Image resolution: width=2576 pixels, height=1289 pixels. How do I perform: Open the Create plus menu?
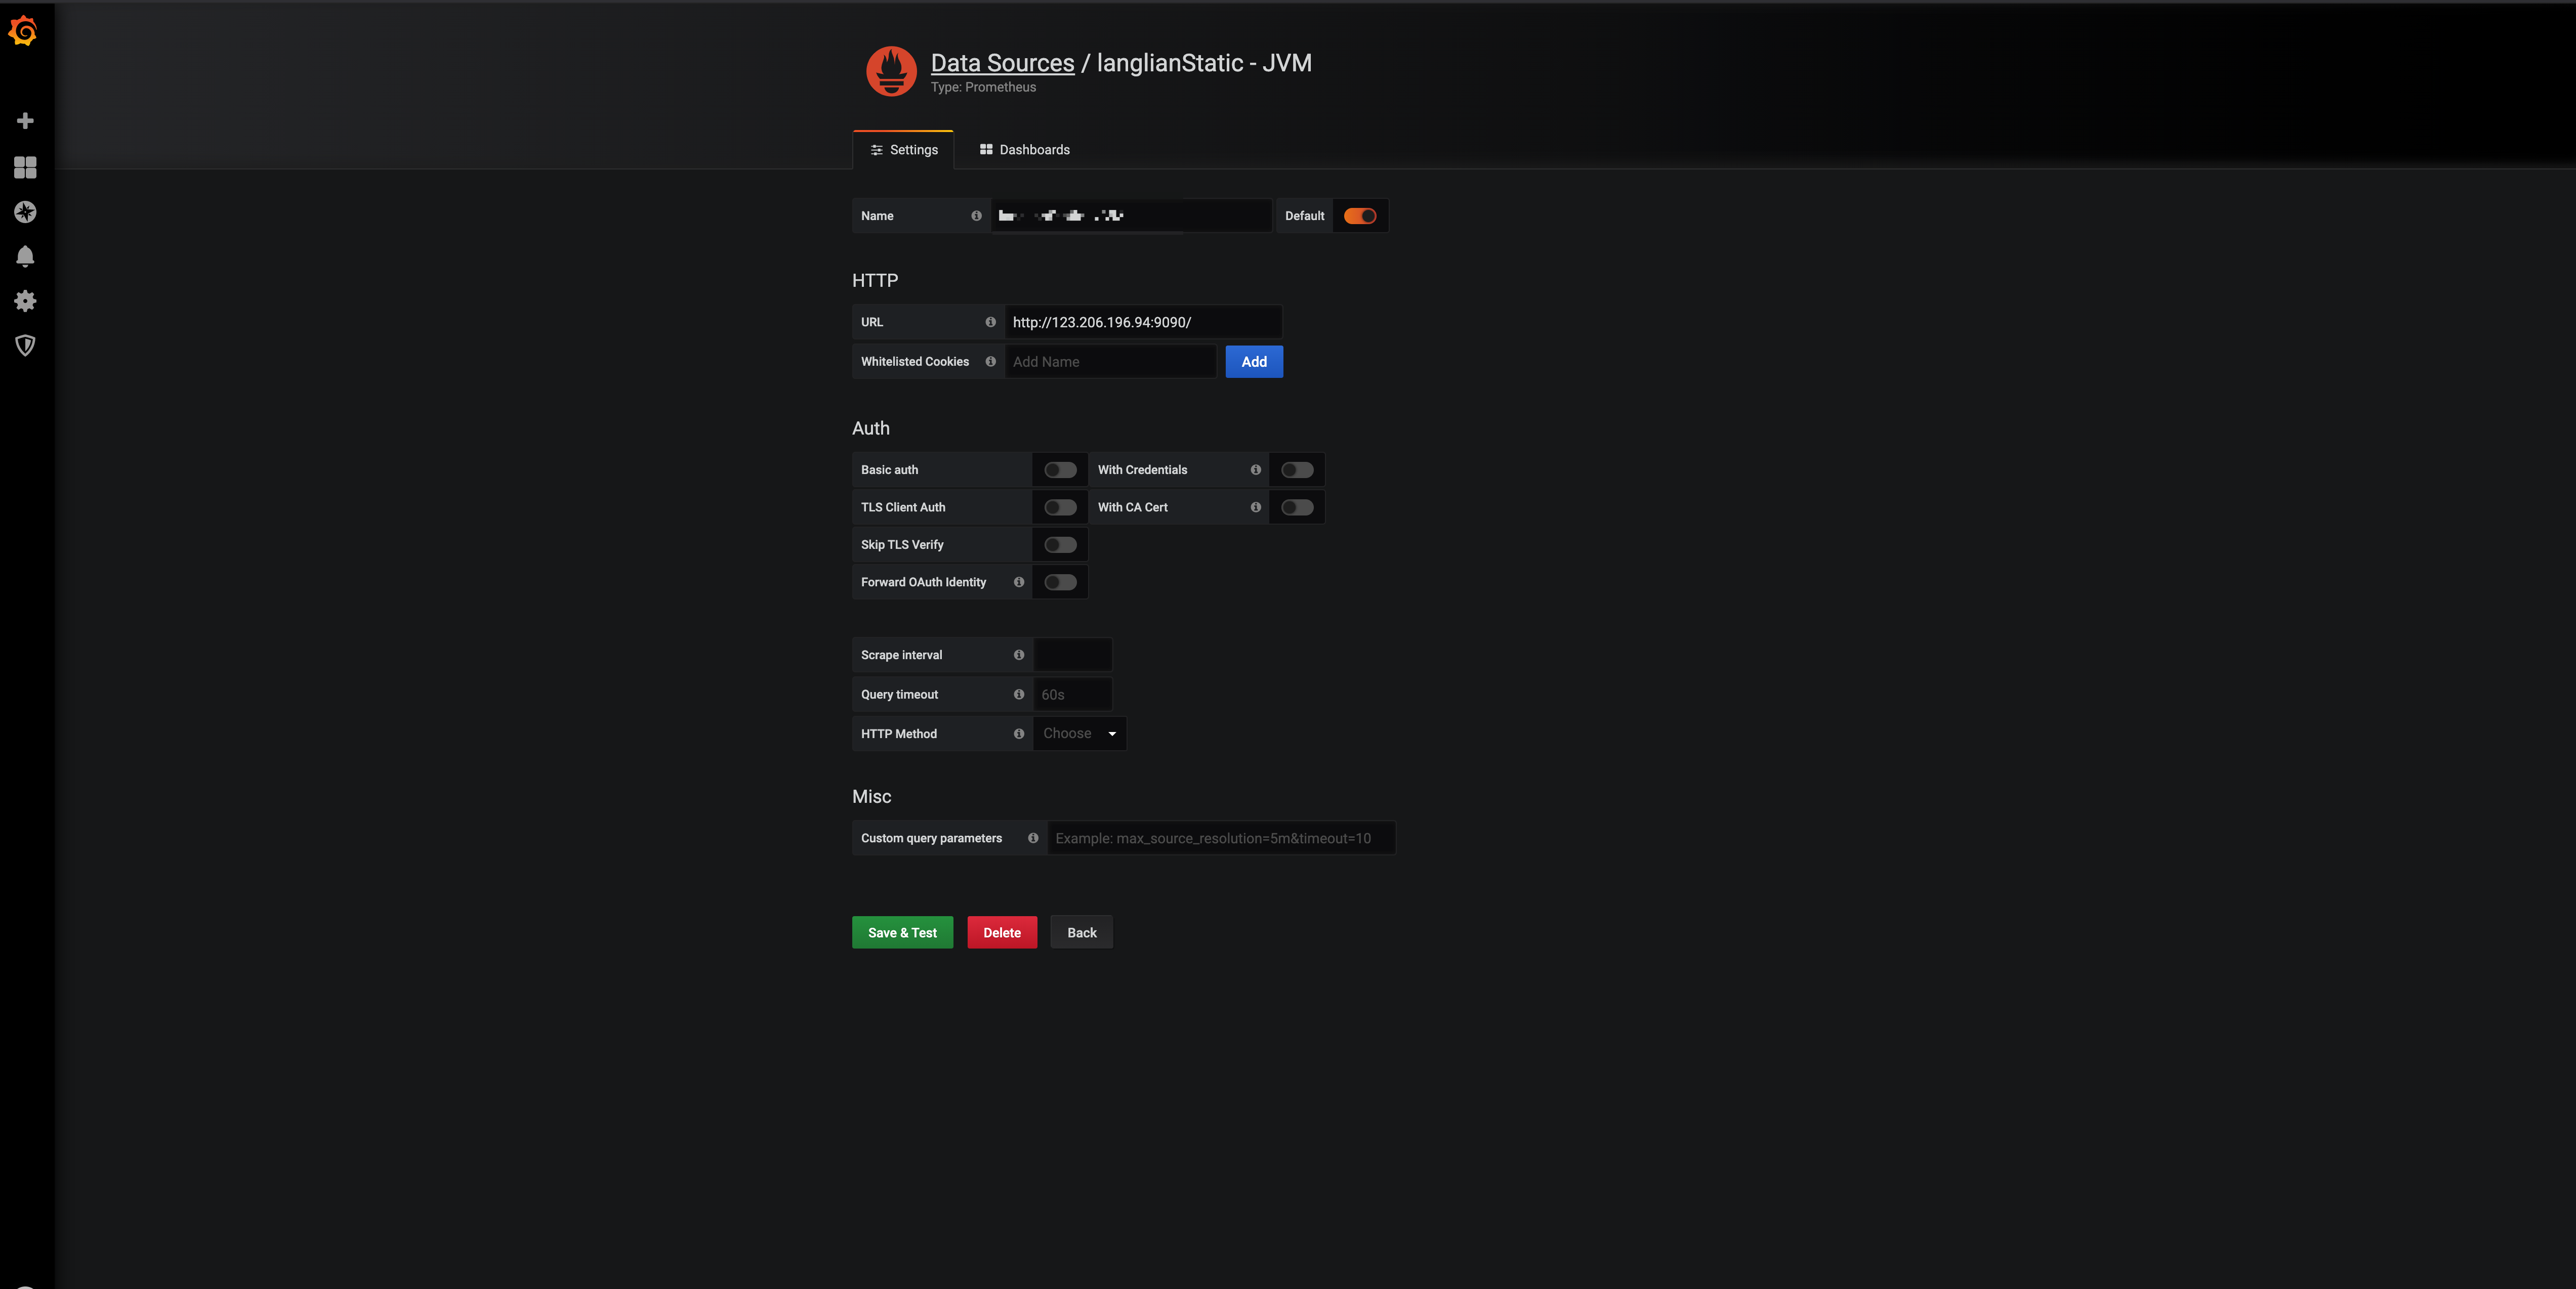[x=25, y=121]
